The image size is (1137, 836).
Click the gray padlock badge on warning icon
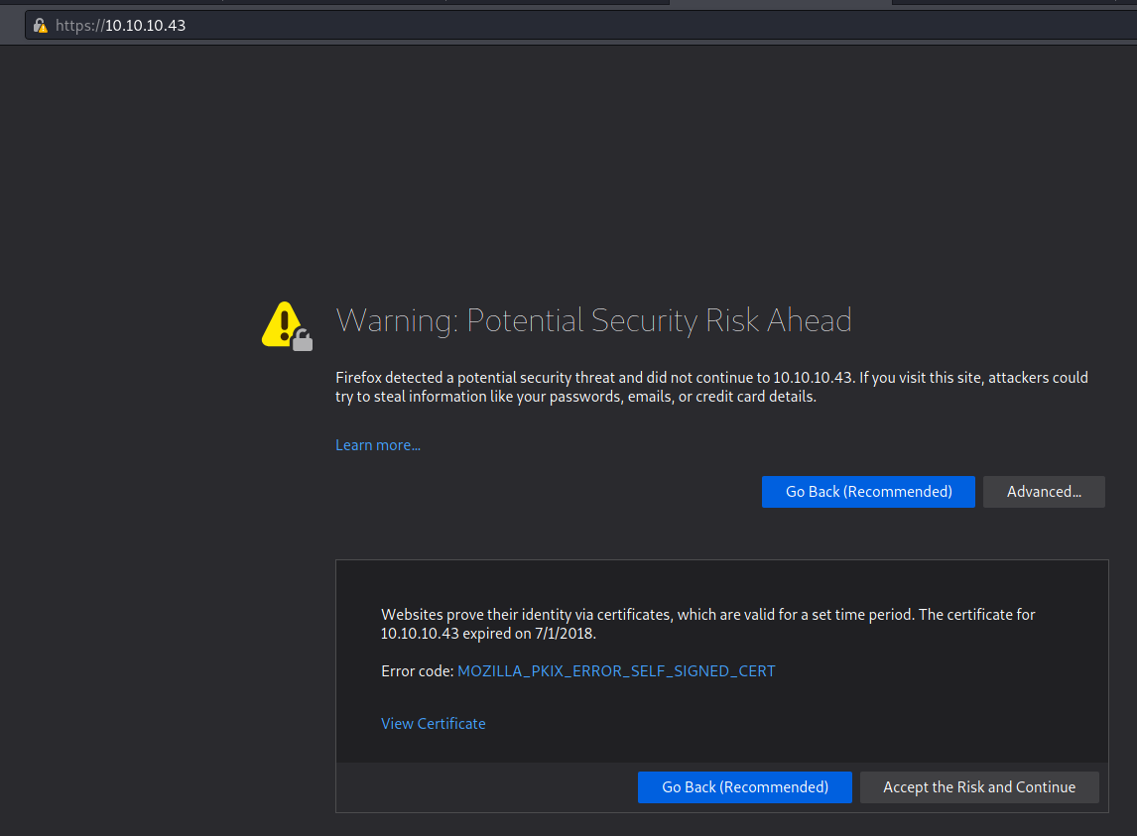tap(303, 341)
